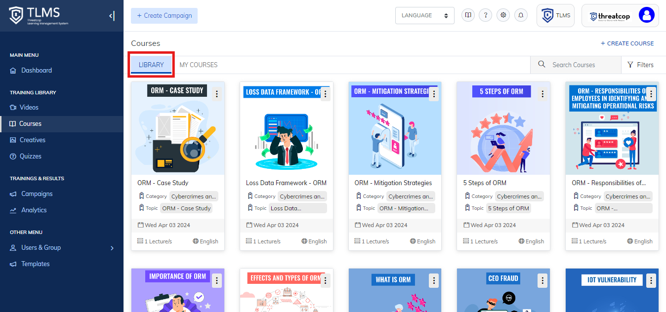666x312 pixels.
Task: Open the book guide icon in header
Action: pyautogui.click(x=468, y=15)
